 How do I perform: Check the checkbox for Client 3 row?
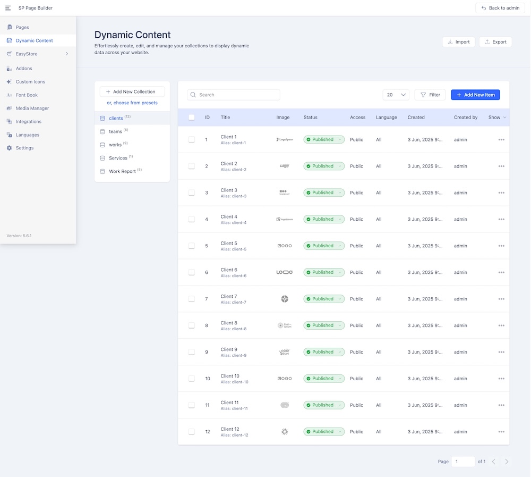pos(192,193)
